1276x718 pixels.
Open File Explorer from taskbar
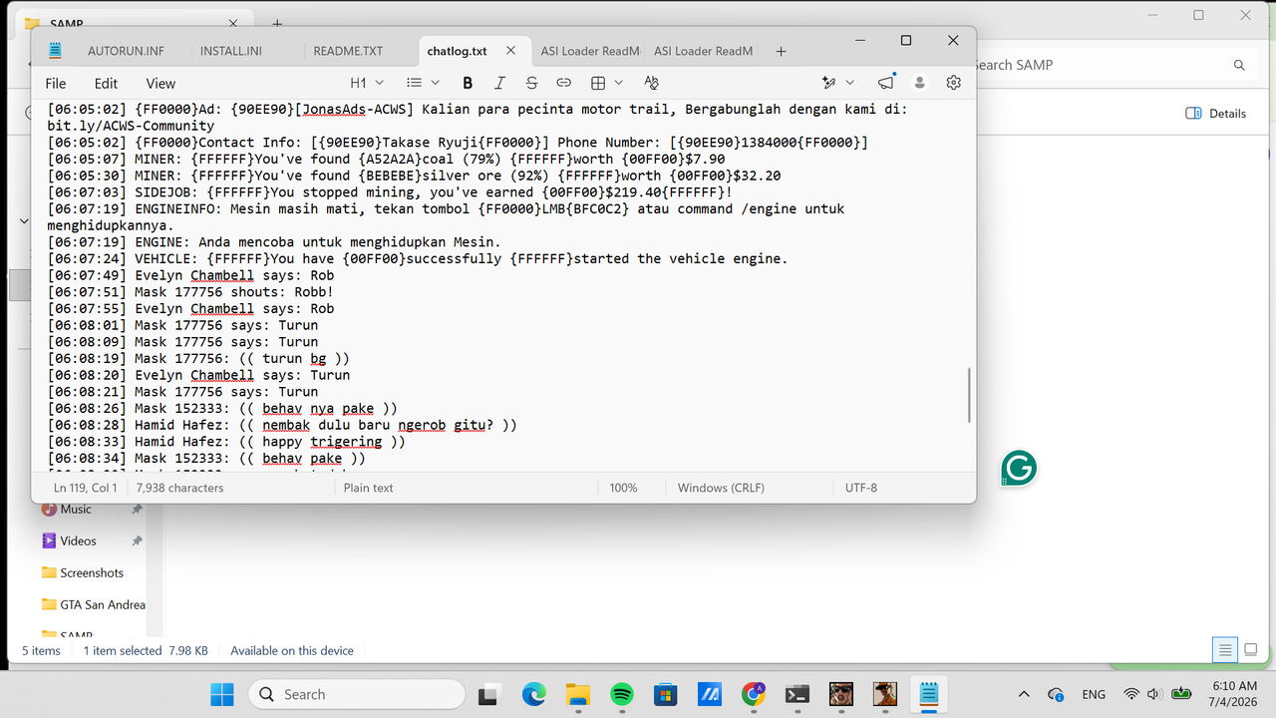point(577,694)
